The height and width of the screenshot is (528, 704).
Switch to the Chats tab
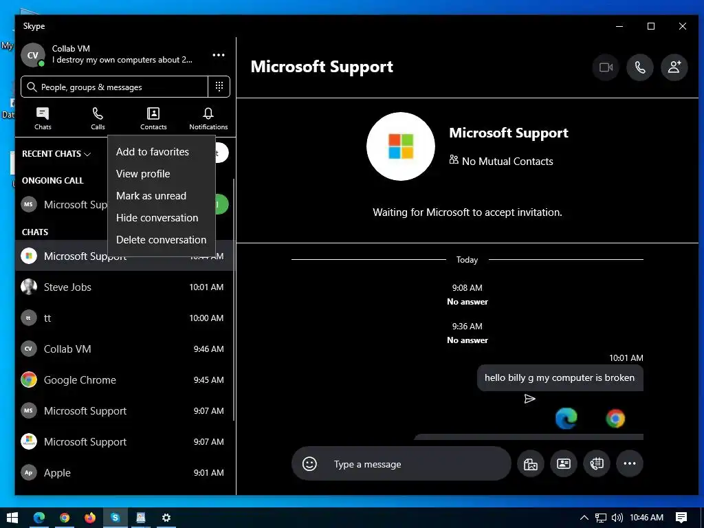(x=43, y=118)
